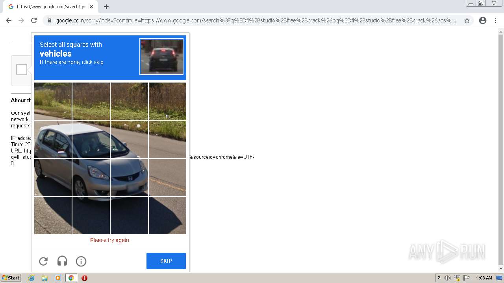Select tile with yellow road line
Viewport: 504px width, 283px height.
click(167, 177)
